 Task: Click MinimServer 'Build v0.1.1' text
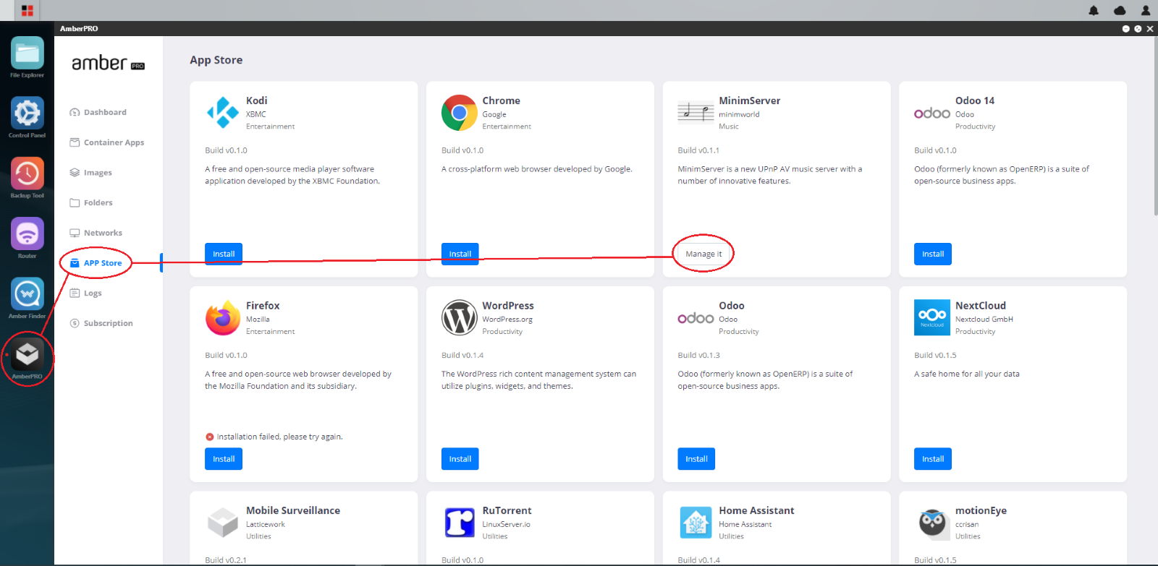coord(698,150)
